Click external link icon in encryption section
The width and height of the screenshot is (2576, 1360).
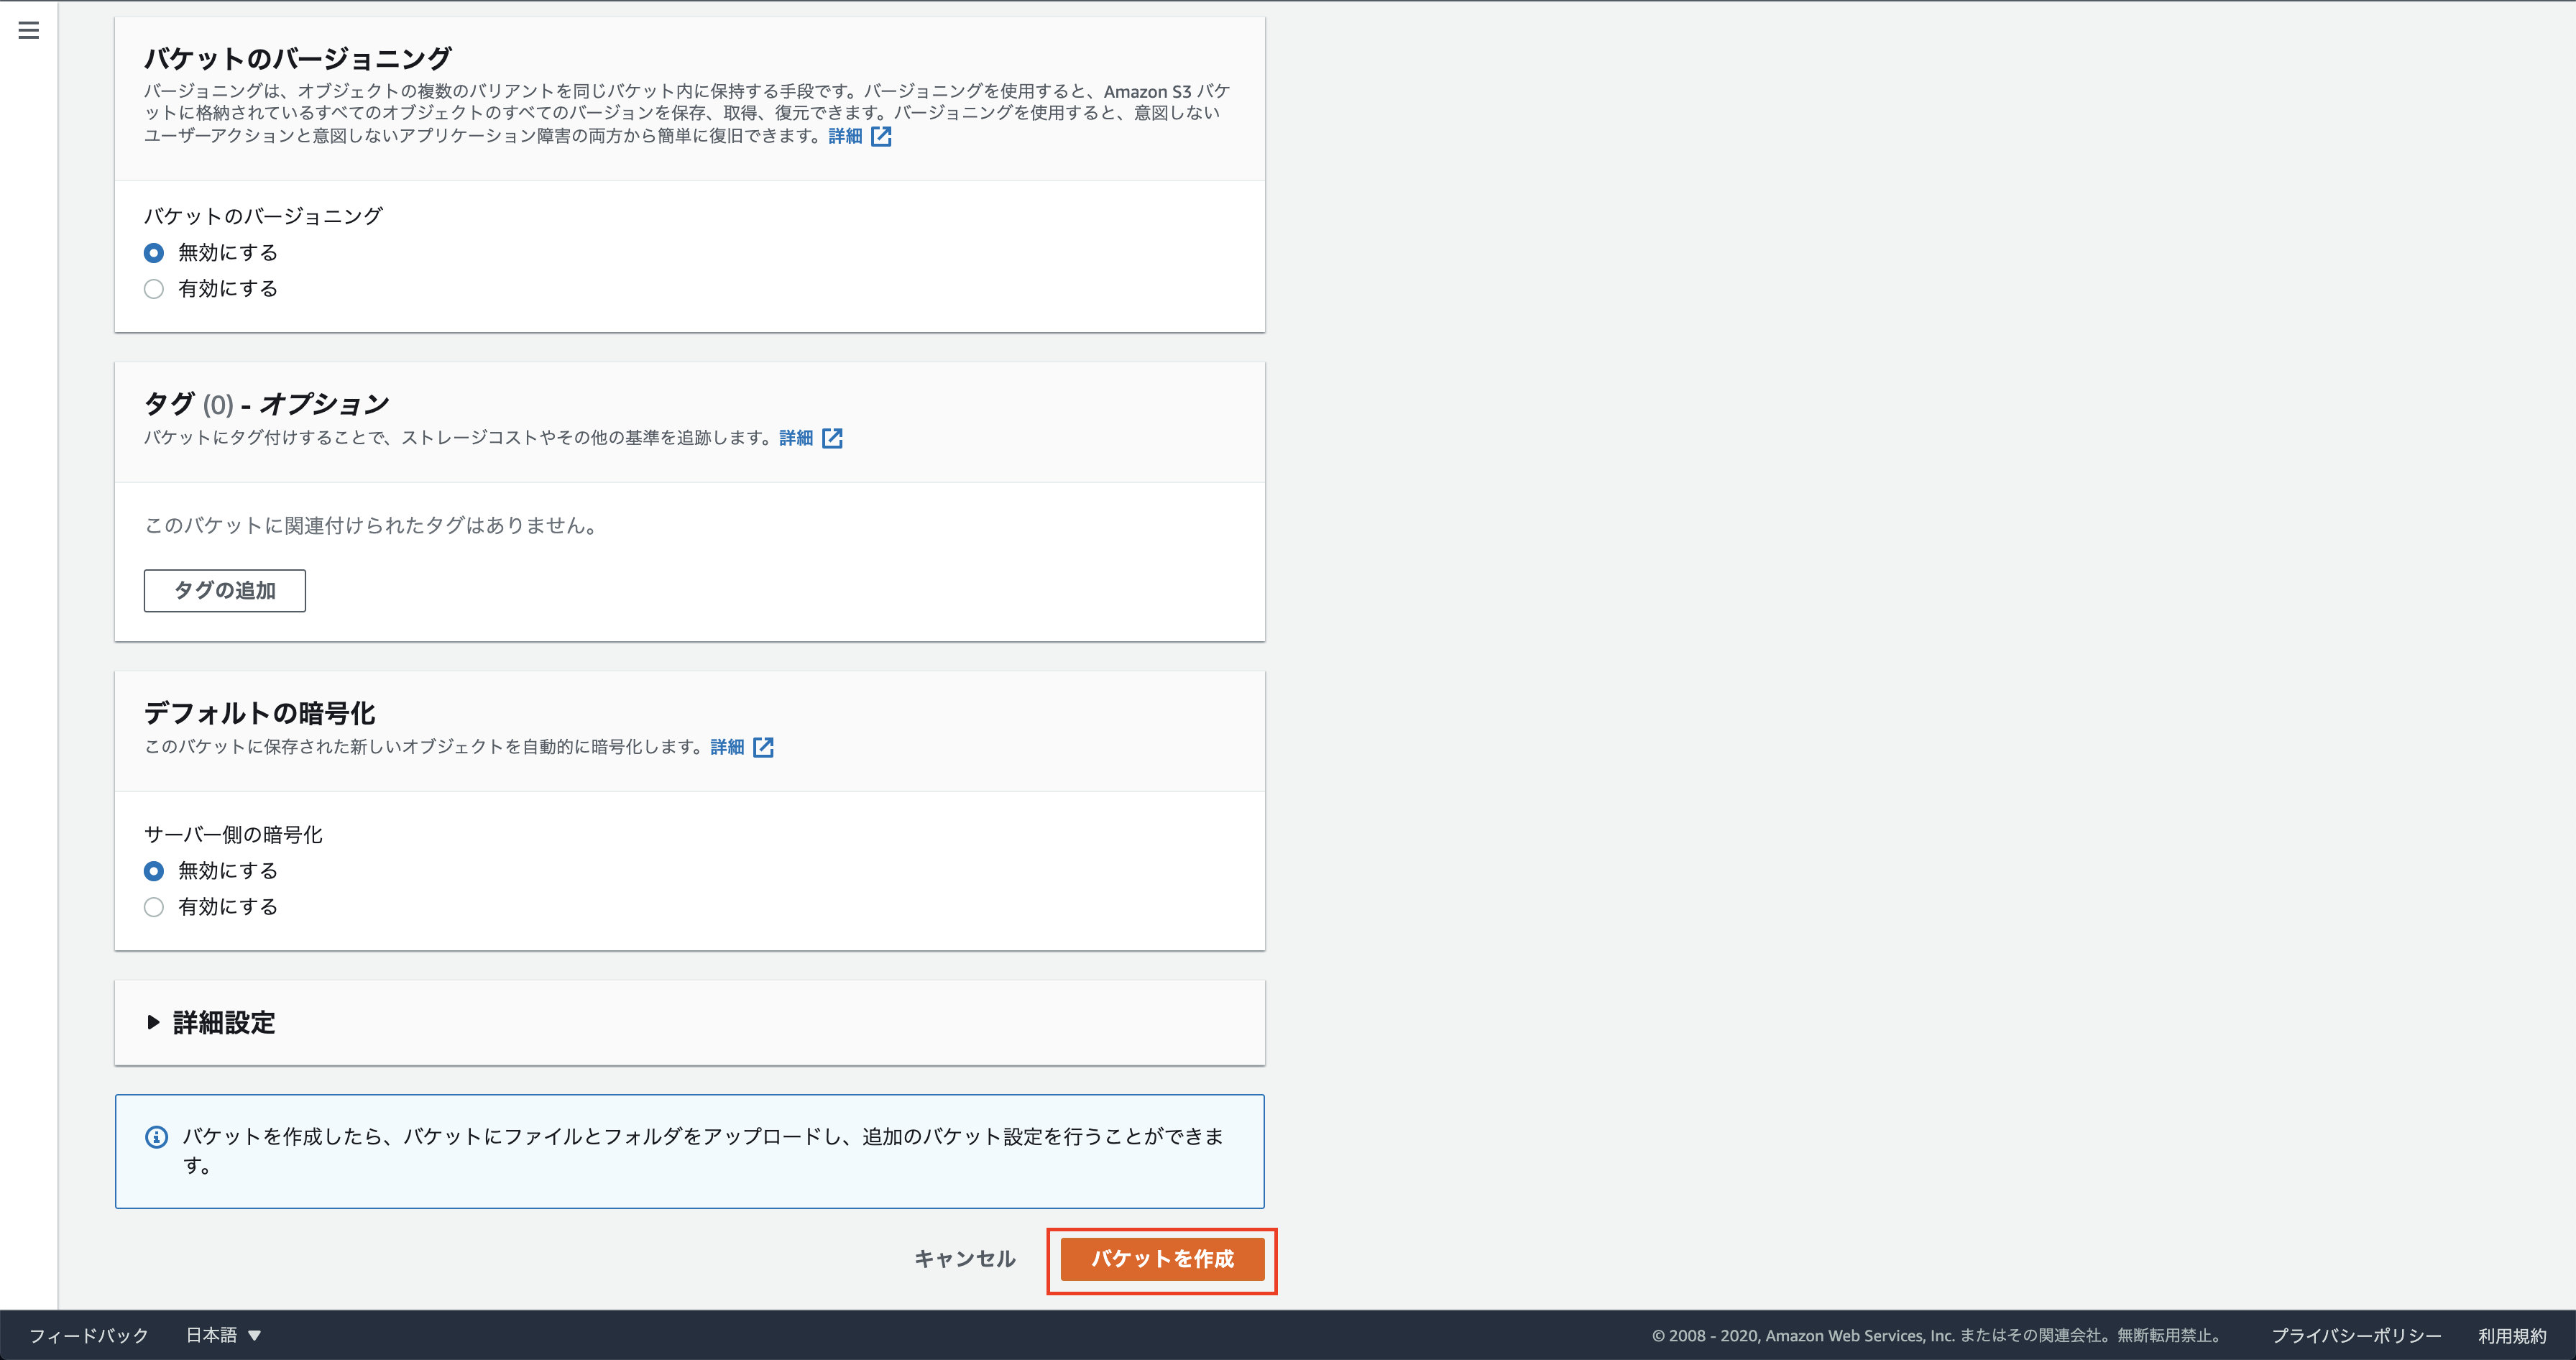(x=763, y=747)
